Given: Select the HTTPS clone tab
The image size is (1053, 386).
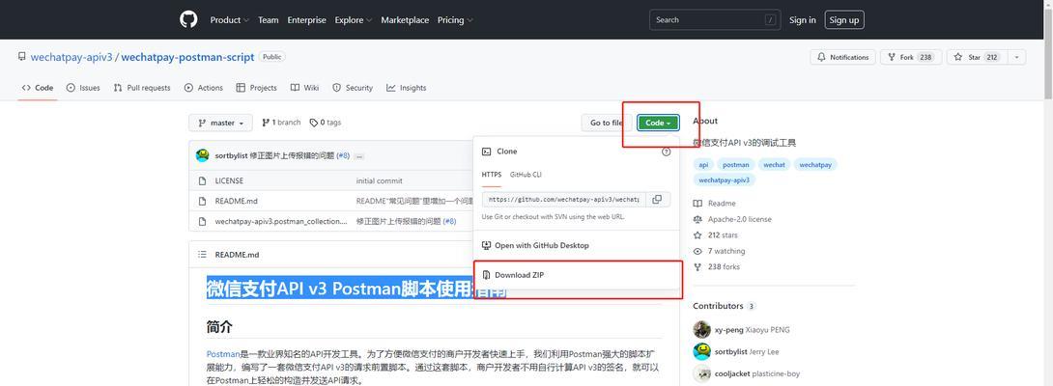Looking at the screenshot, I should pyautogui.click(x=492, y=175).
